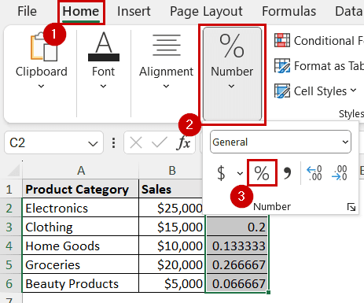Image resolution: width=364 pixels, height=303 pixels.
Task: Open the Number group dropdown
Action: (x=232, y=74)
